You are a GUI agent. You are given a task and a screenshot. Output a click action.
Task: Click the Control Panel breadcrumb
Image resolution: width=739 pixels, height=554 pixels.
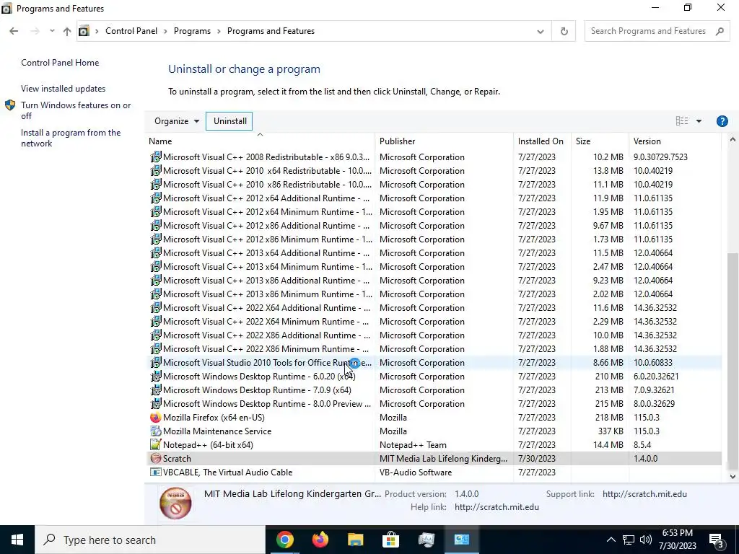pyautogui.click(x=131, y=31)
